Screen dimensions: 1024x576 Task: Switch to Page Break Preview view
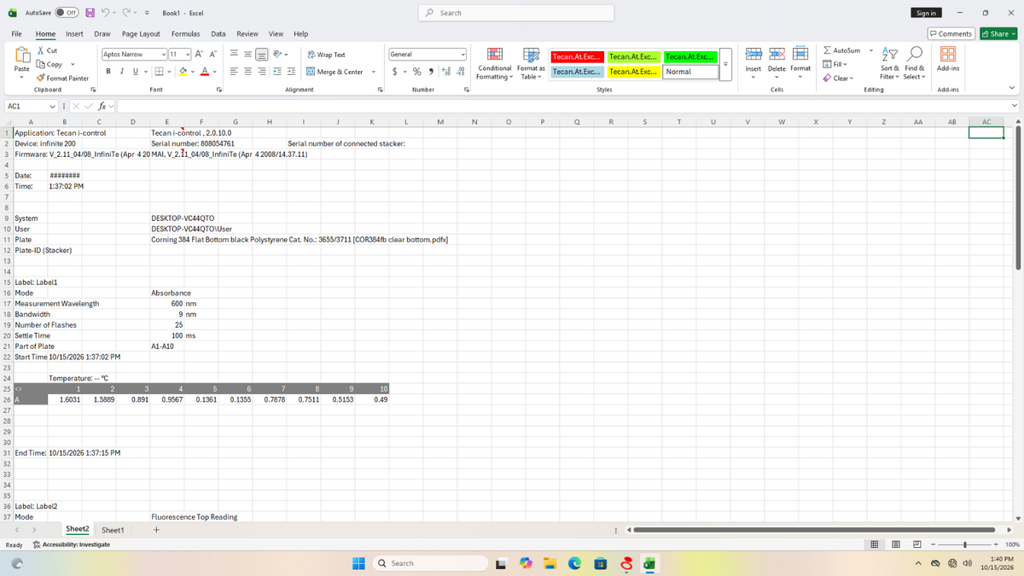coord(916,544)
